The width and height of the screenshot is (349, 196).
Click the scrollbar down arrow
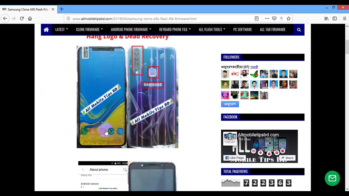click(347, 189)
